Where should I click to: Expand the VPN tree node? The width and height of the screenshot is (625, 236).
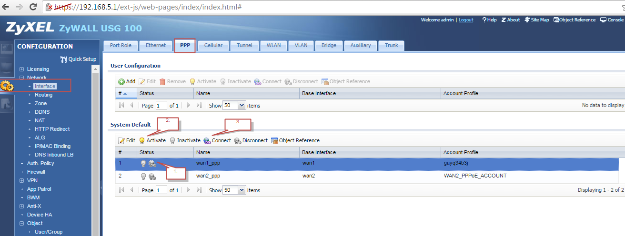coord(22,181)
